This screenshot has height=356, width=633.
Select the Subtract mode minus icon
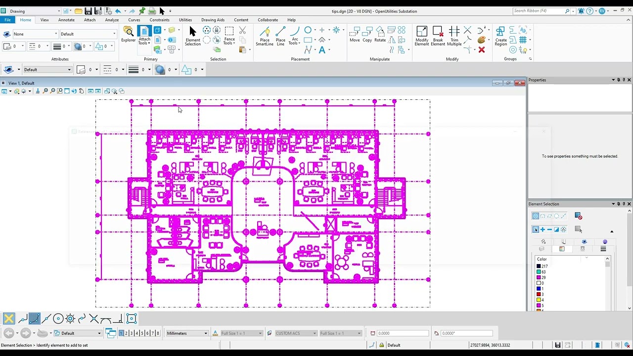549,229
